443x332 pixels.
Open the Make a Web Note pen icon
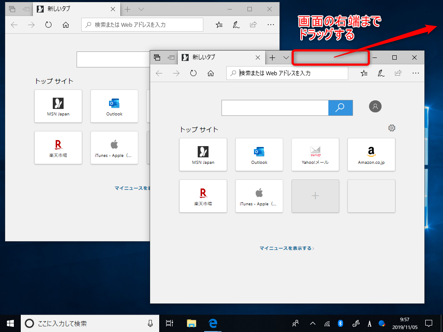click(381, 73)
